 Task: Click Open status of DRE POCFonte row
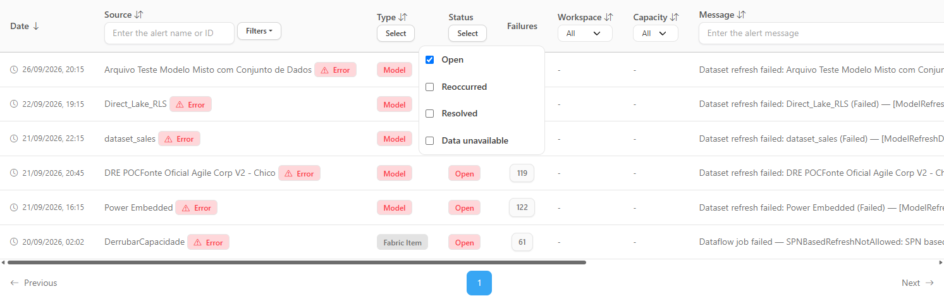coord(465,173)
